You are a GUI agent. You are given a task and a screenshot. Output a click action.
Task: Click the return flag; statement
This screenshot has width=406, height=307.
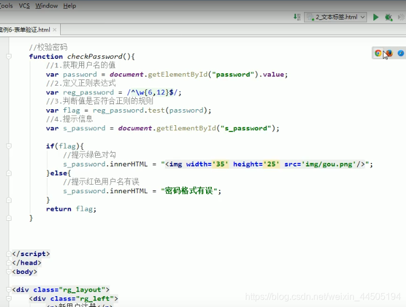tap(71, 209)
